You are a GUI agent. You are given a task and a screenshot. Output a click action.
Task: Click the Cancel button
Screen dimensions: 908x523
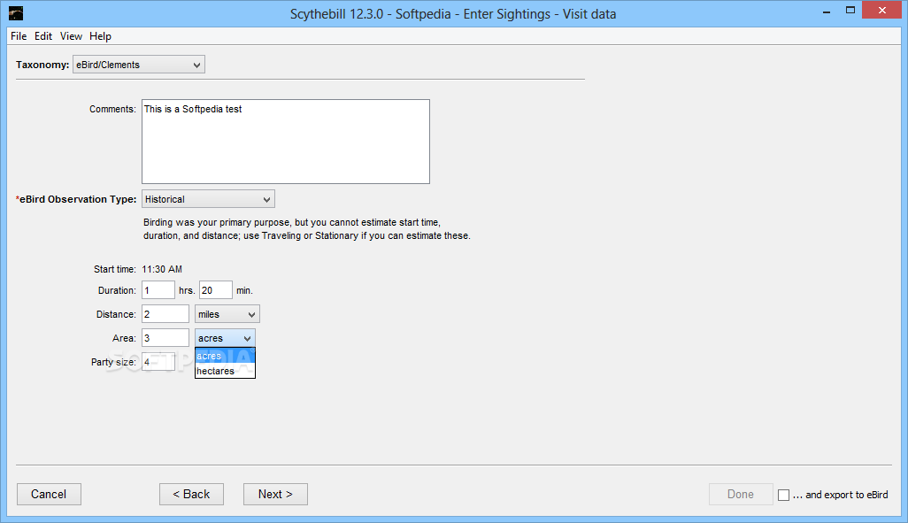tap(49, 494)
